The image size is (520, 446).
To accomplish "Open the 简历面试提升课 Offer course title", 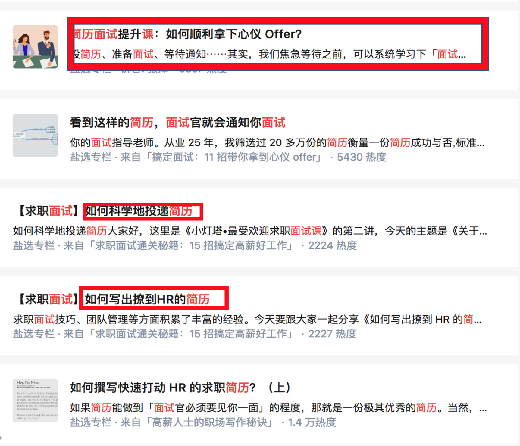I will point(187,34).
